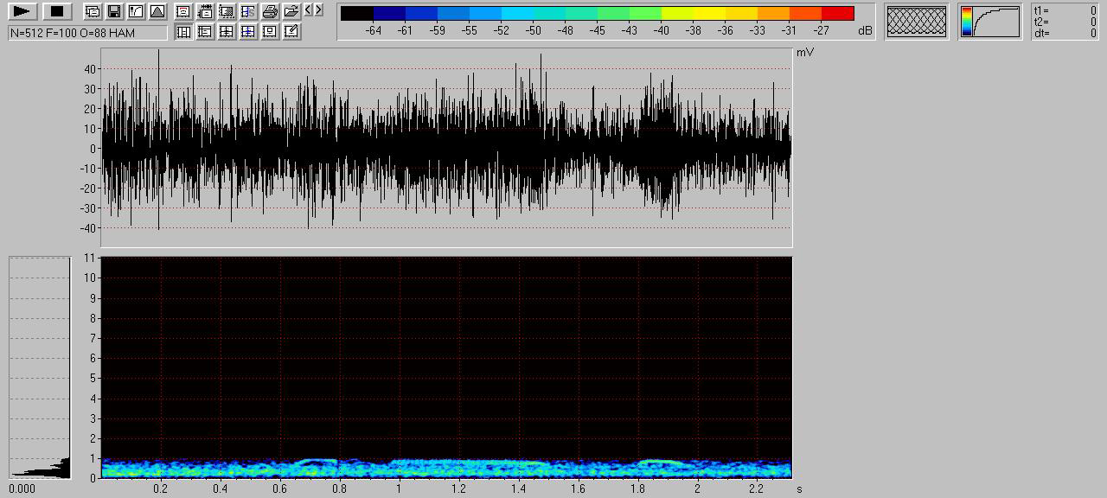Click the right arrow navigation button
This screenshot has height=498, width=1107.
point(319,10)
